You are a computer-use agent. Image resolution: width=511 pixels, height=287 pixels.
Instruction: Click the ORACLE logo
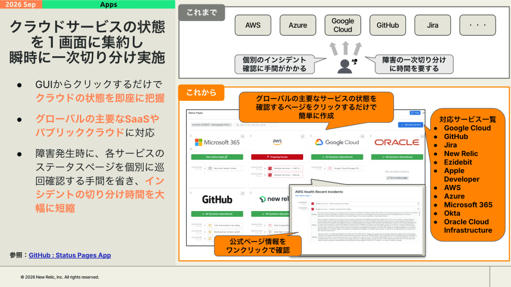[397, 142]
